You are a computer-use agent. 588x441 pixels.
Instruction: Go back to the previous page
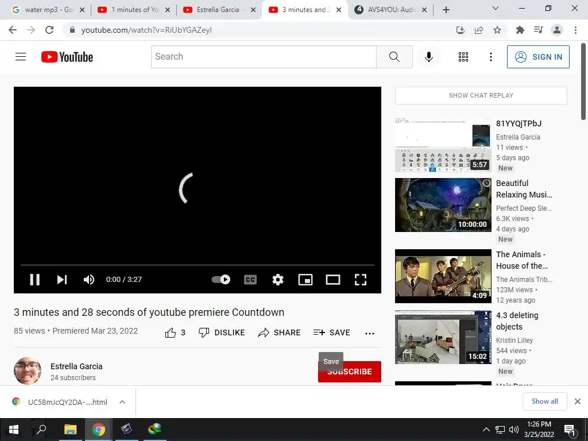pos(13,30)
